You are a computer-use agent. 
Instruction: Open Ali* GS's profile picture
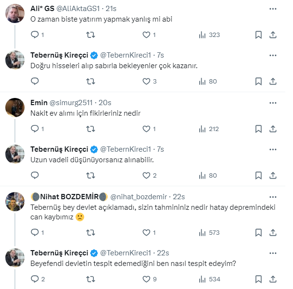pyautogui.click(x=15, y=13)
